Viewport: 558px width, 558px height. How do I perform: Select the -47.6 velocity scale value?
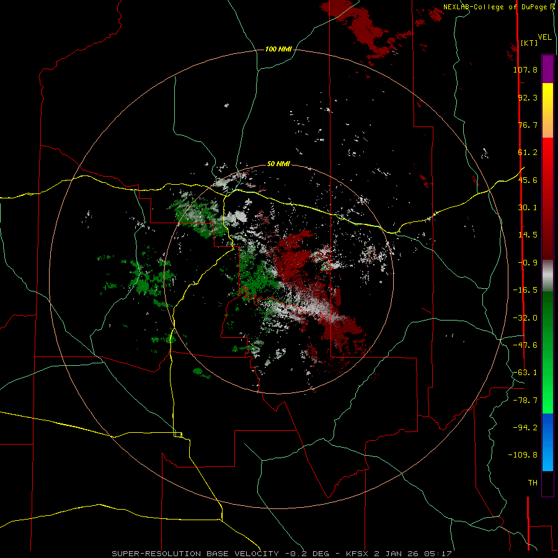(525, 345)
